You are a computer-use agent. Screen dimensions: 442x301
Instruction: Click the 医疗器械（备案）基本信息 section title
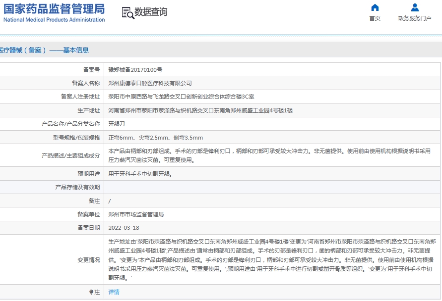44,50
